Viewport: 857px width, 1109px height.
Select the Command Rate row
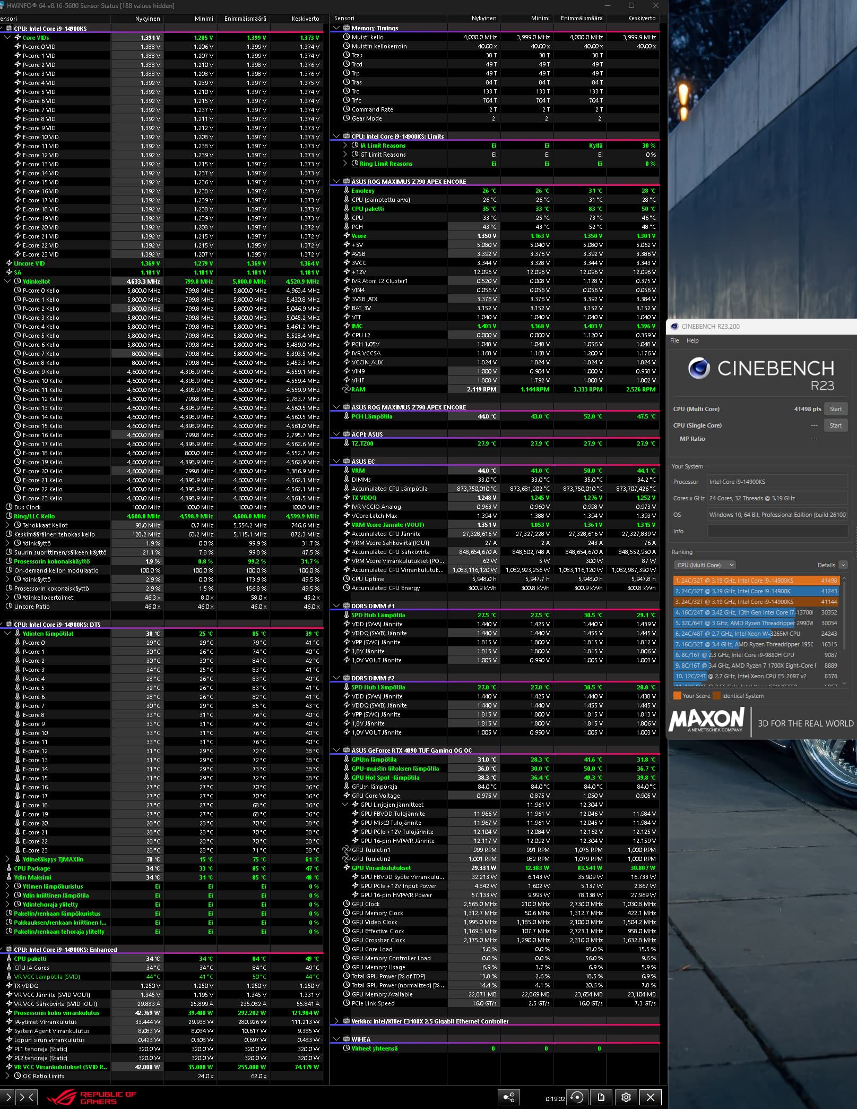[496, 109]
